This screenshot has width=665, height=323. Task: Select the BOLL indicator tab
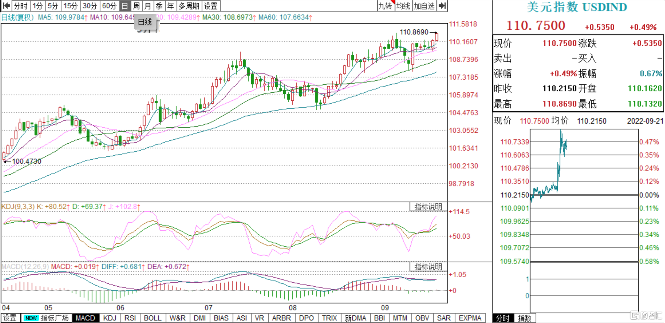pos(152,318)
